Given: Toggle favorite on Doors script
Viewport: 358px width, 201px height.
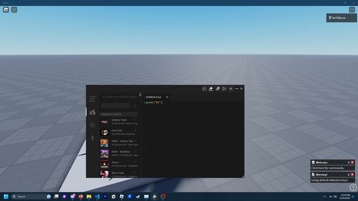Looking at the screenshot, I should (135, 162).
